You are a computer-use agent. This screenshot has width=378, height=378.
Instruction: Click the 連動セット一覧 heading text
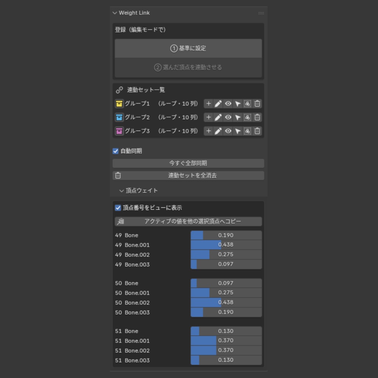click(146, 90)
